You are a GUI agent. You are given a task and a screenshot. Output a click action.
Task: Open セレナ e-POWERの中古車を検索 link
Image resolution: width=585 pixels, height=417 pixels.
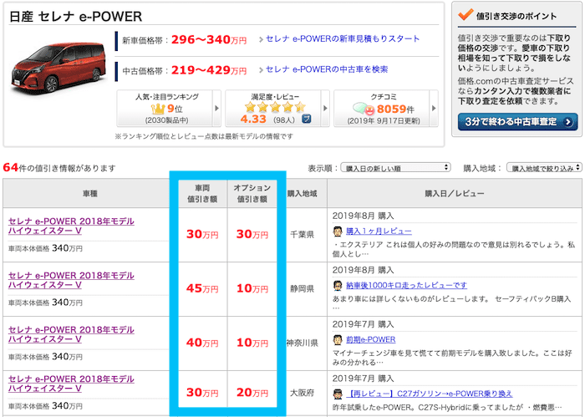click(327, 69)
